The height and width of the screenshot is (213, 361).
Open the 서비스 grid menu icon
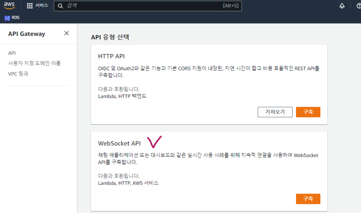(30, 6)
